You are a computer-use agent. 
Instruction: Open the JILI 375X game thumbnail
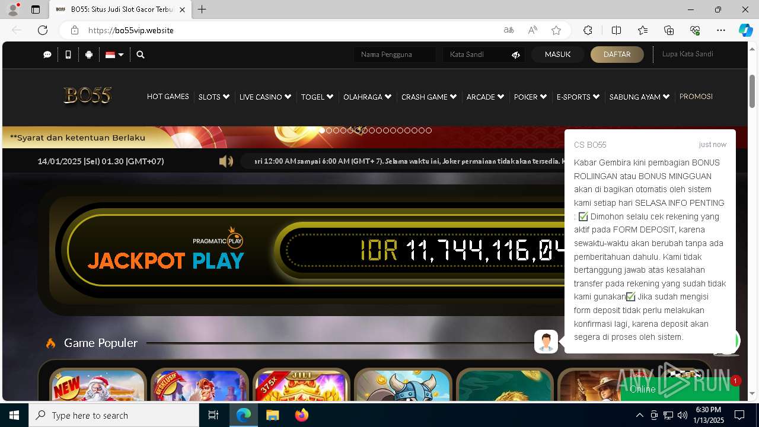(x=301, y=385)
